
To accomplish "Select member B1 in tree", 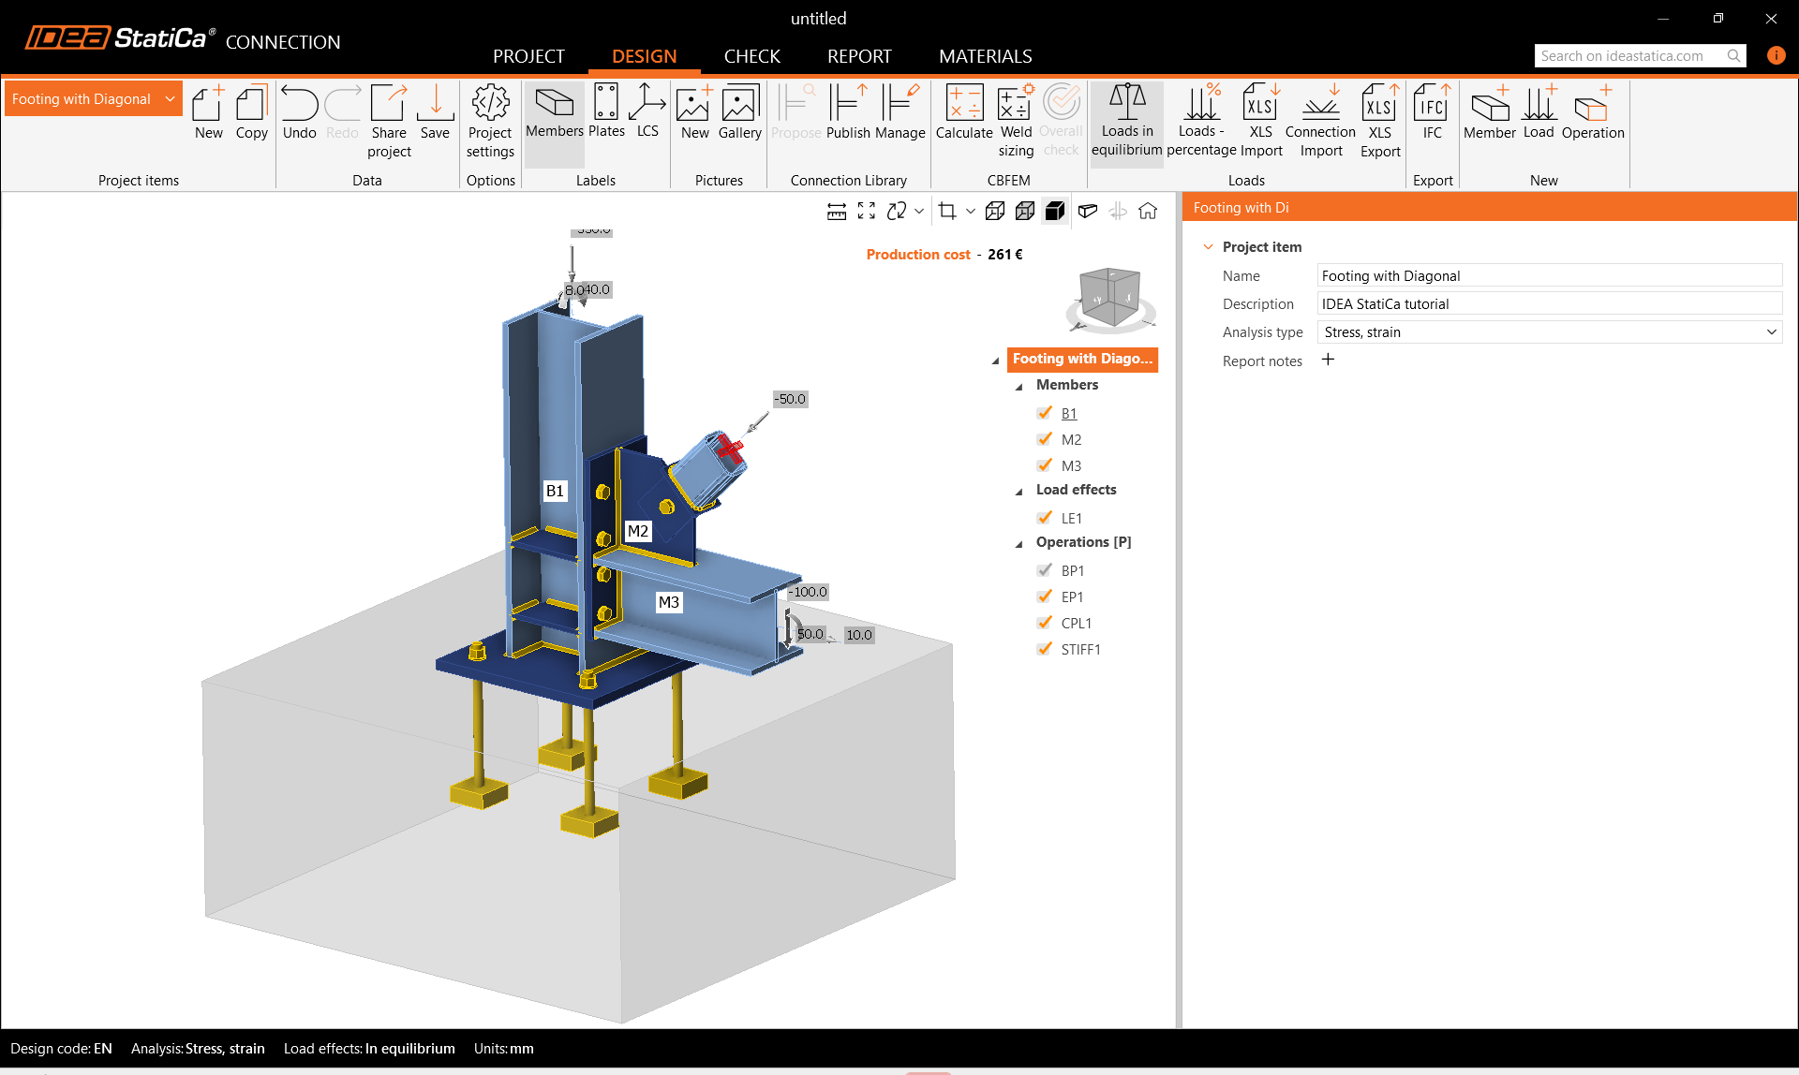I will 1069,414.
